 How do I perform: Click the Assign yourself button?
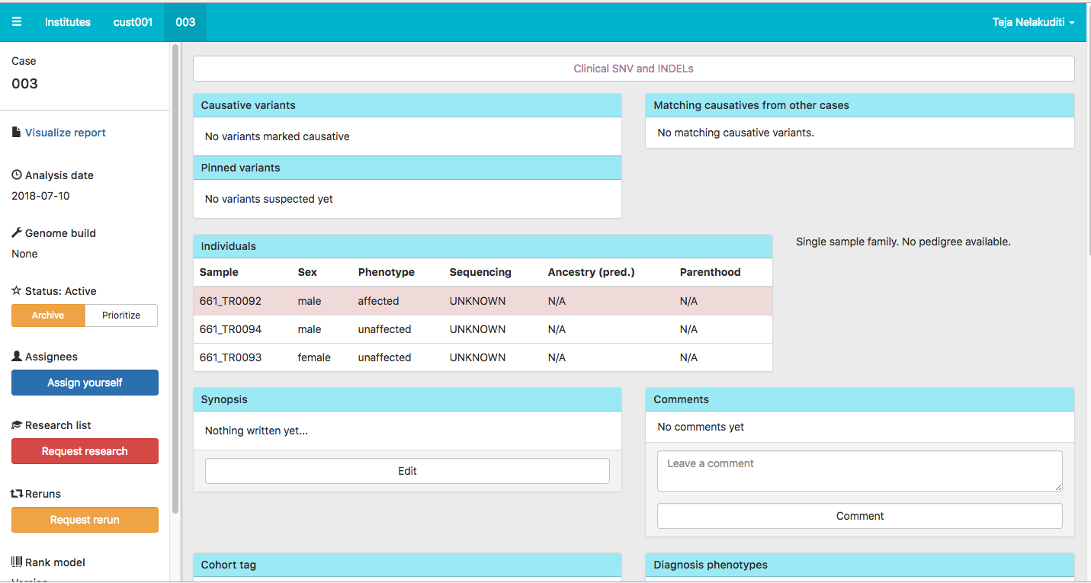pyautogui.click(x=85, y=382)
